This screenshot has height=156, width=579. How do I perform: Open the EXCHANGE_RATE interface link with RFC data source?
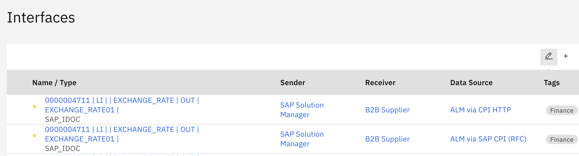tap(122, 130)
